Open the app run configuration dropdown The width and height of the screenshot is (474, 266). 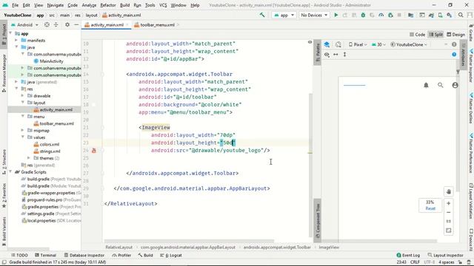(284, 15)
